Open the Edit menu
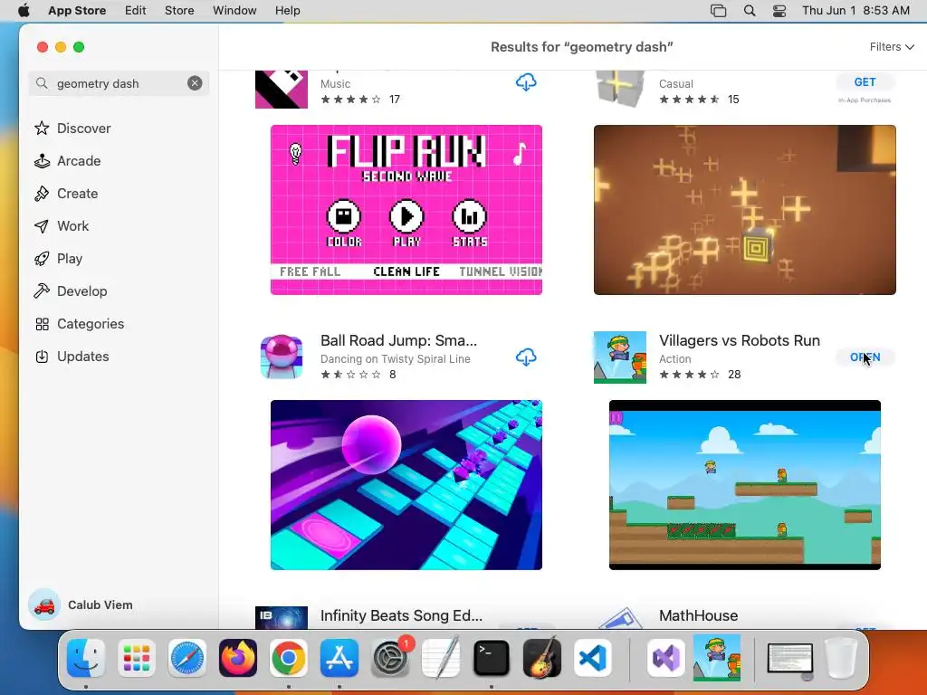The height and width of the screenshot is (695, 927). point(136,11)
